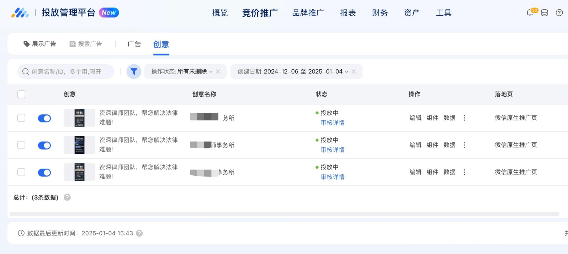Open the 报表 menu in top navigation
568x254 pixels.
[348, 13]
